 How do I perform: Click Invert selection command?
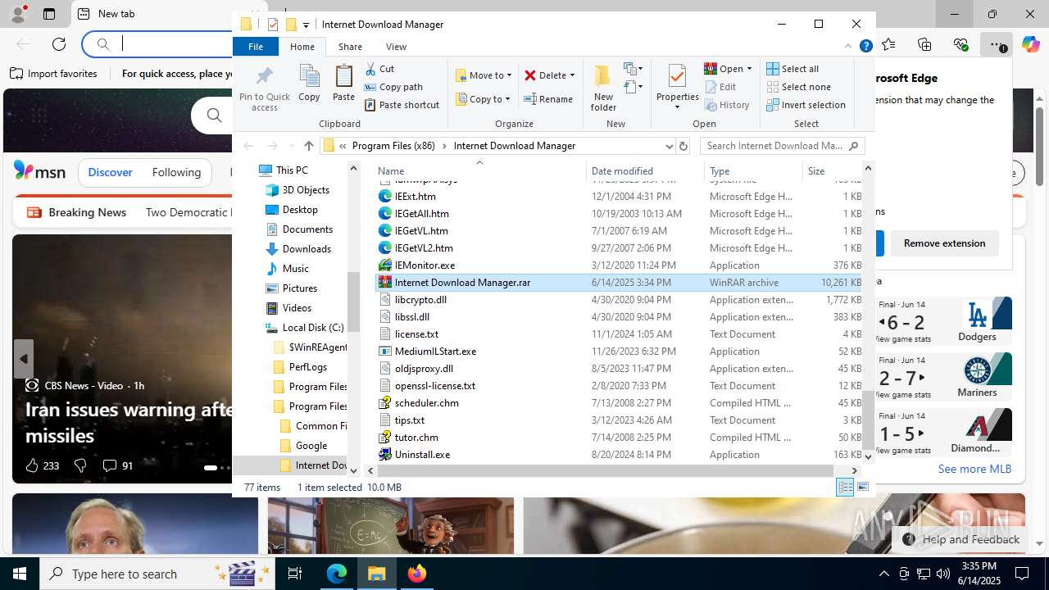[806, 105]
